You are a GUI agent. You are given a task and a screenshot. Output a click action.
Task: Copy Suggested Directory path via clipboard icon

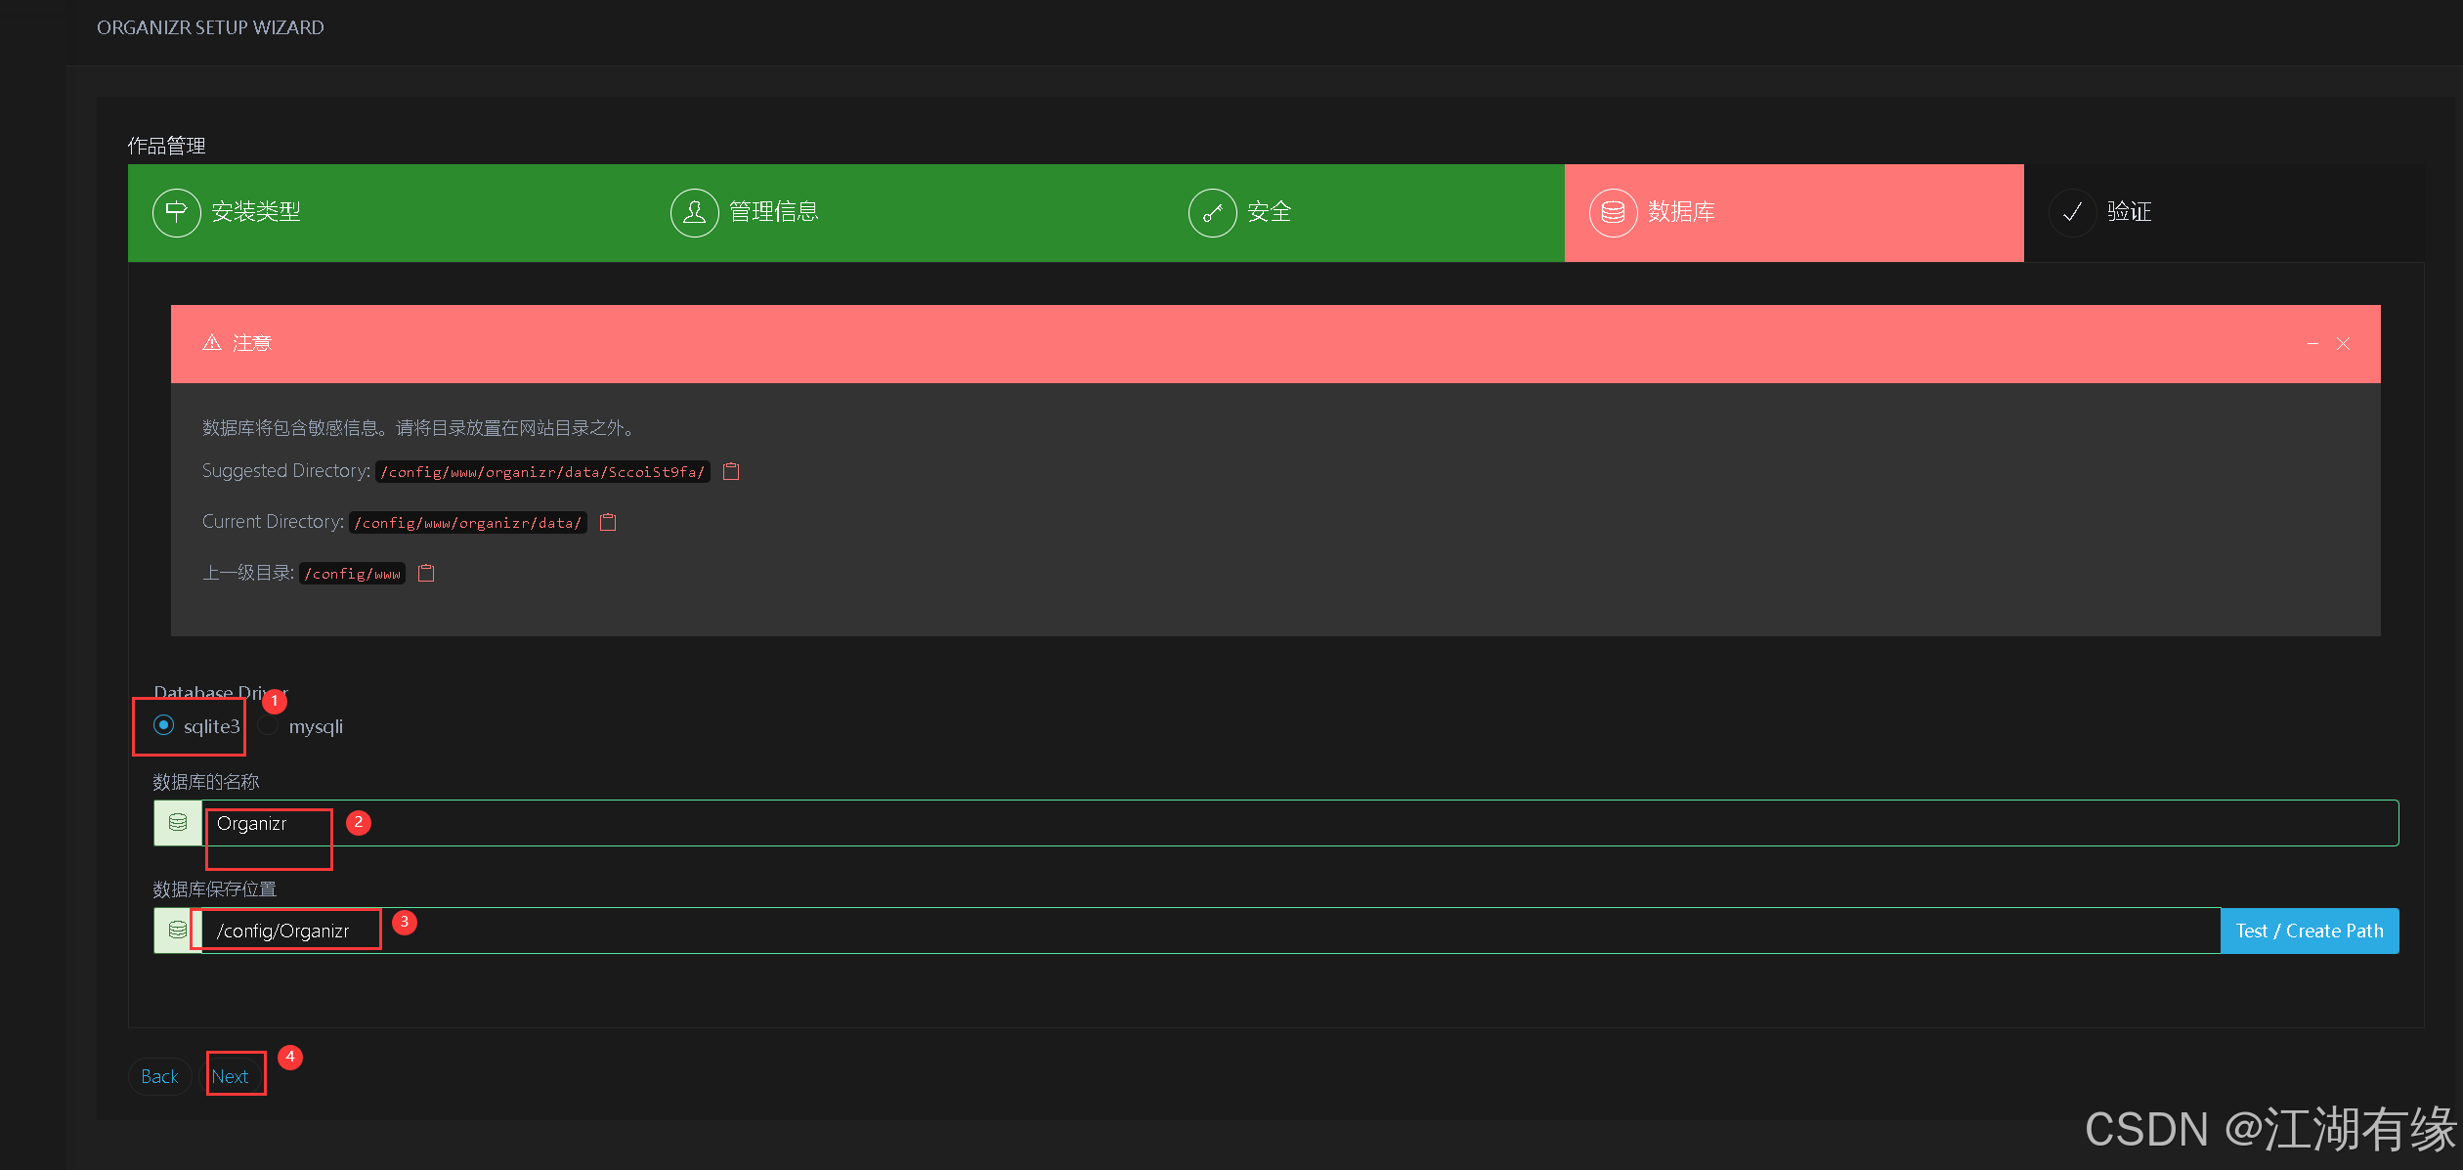click(x=731, y=472)
